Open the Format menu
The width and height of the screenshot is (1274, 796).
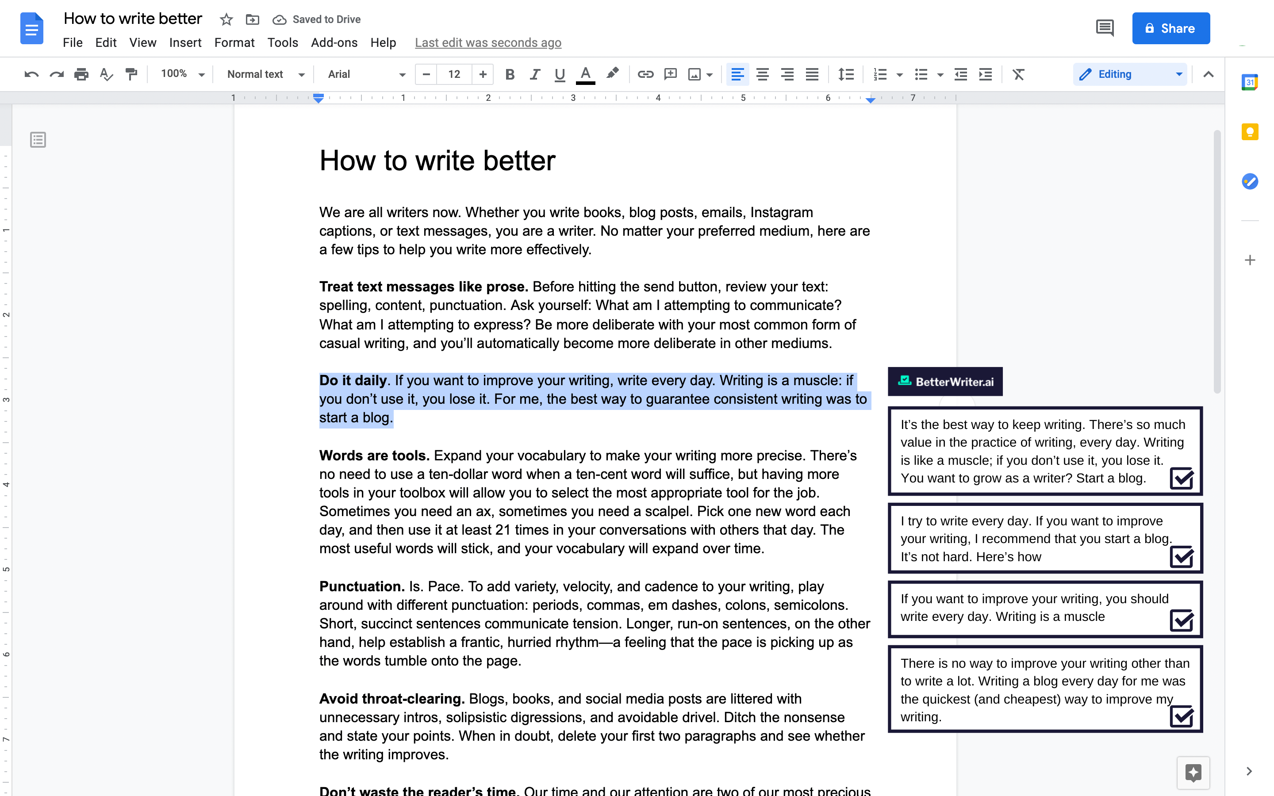coord(234,42)
